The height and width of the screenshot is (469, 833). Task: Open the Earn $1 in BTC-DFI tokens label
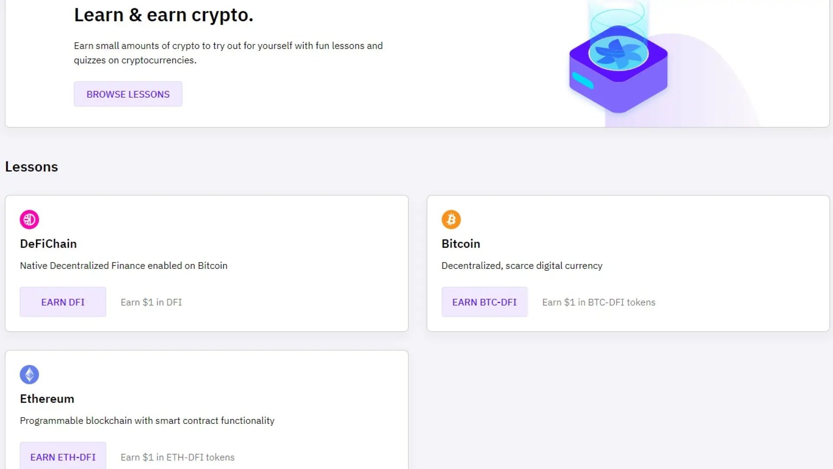tap(599, 302)
